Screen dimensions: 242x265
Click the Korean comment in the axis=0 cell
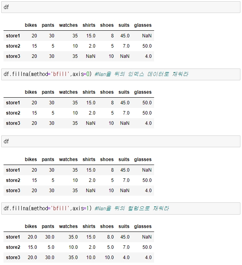(141, 74)
